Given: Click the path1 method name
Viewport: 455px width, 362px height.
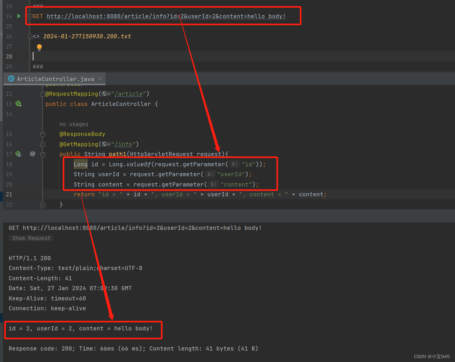Looking at the screenshot, I should tap(117, 154).
